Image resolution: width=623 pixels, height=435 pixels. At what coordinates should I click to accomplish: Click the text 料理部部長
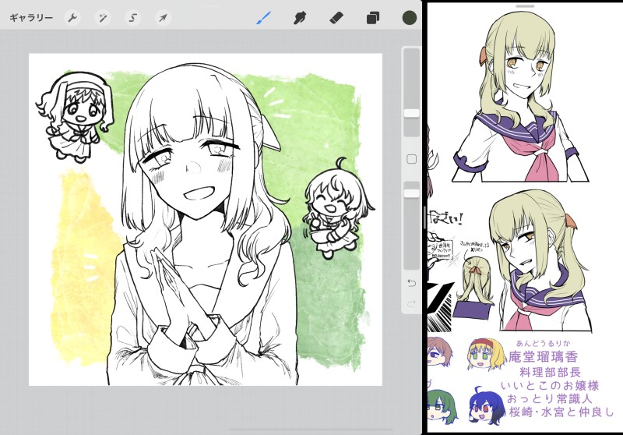pos(551,373)
